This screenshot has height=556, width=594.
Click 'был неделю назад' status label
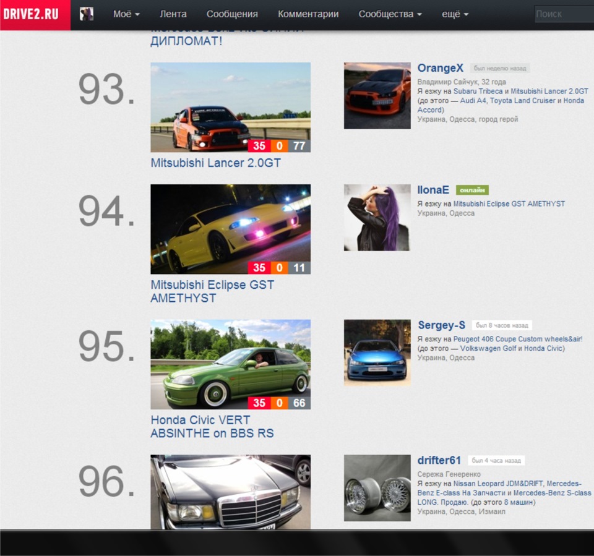[x=500, y=68]
